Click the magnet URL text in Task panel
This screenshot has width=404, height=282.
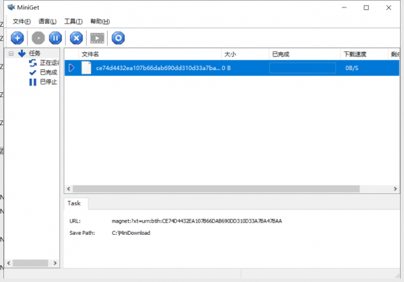pyautogui.click(x=197, y=221)
